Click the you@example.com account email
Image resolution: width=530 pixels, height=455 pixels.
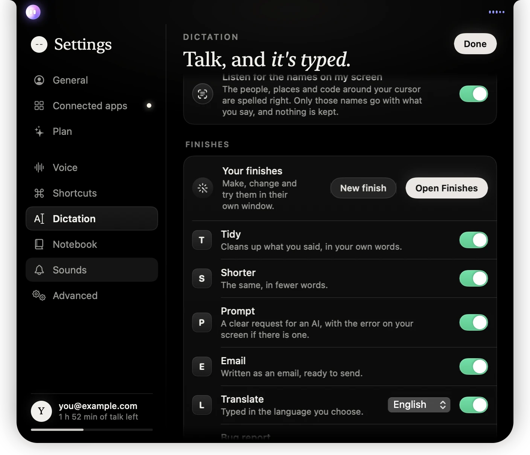(x=98, y=406)
